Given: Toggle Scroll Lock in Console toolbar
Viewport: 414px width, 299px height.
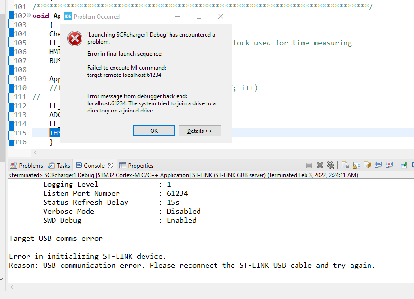Looking at the screenshot, I should click(x=356, y=166).
